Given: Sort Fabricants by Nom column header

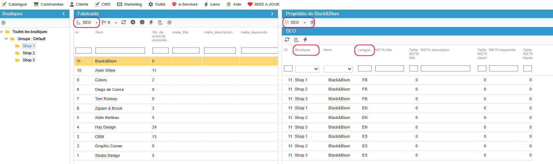Looking at the screenshot, I should pyautogui.click(x=99, y=32).
